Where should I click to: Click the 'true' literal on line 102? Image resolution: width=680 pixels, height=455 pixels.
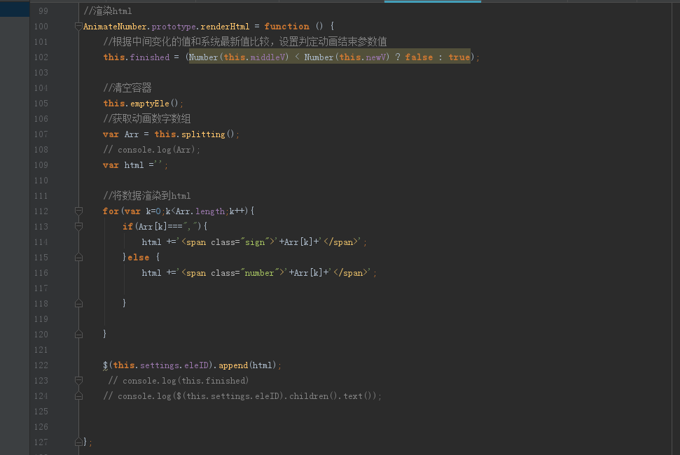459,57
